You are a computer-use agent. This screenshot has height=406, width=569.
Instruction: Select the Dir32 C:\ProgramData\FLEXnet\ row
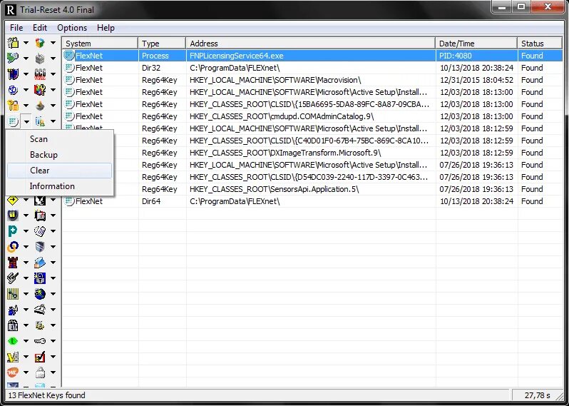coord(312,68)
